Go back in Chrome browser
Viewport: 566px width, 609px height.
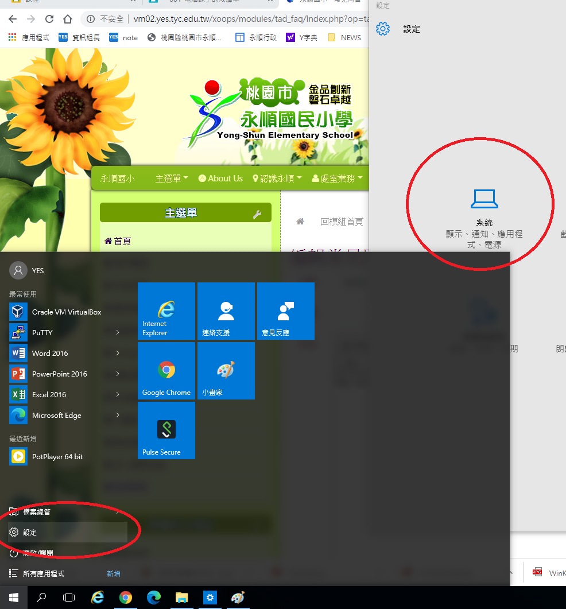click(13, 18)
